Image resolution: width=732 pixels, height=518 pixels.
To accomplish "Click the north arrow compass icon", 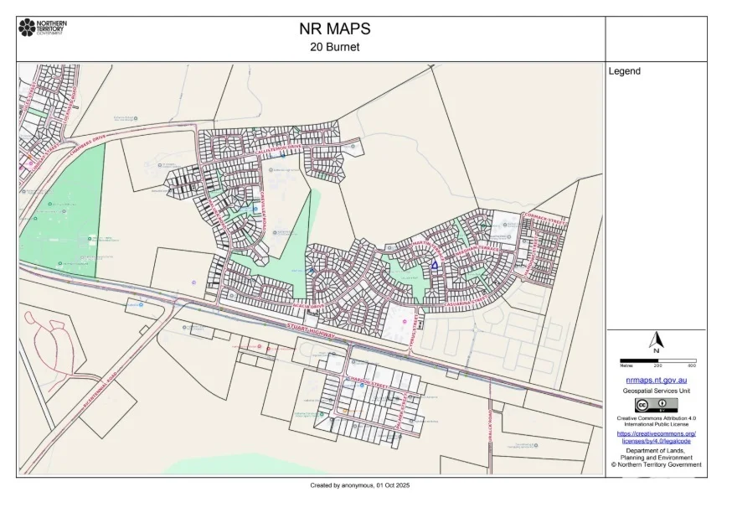I will point(657,341).
